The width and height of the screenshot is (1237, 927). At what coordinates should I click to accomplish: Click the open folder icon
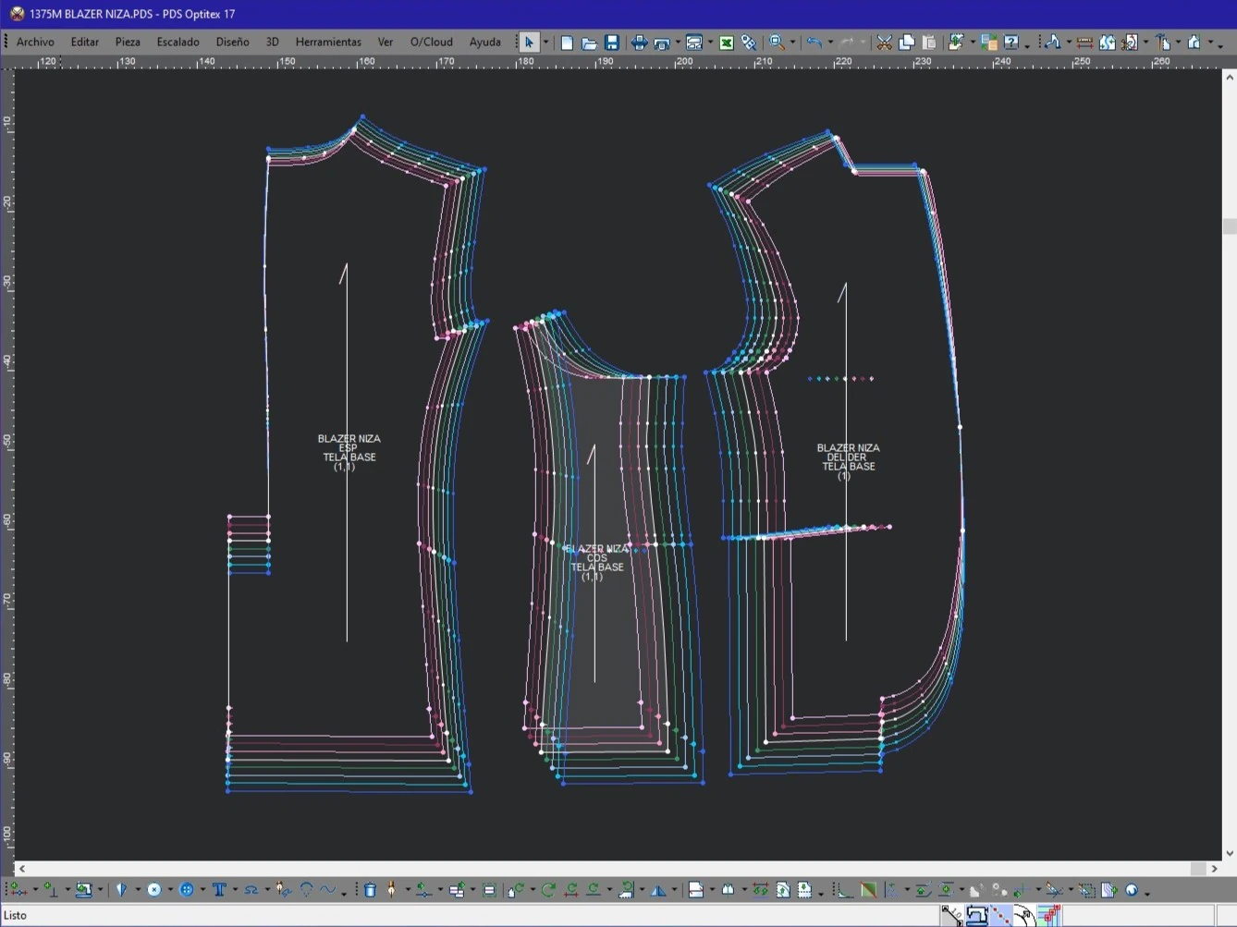coord(589,43)
